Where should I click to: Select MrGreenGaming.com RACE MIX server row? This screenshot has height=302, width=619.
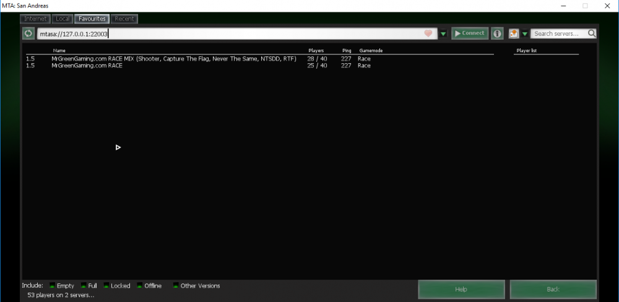point(260,59)
